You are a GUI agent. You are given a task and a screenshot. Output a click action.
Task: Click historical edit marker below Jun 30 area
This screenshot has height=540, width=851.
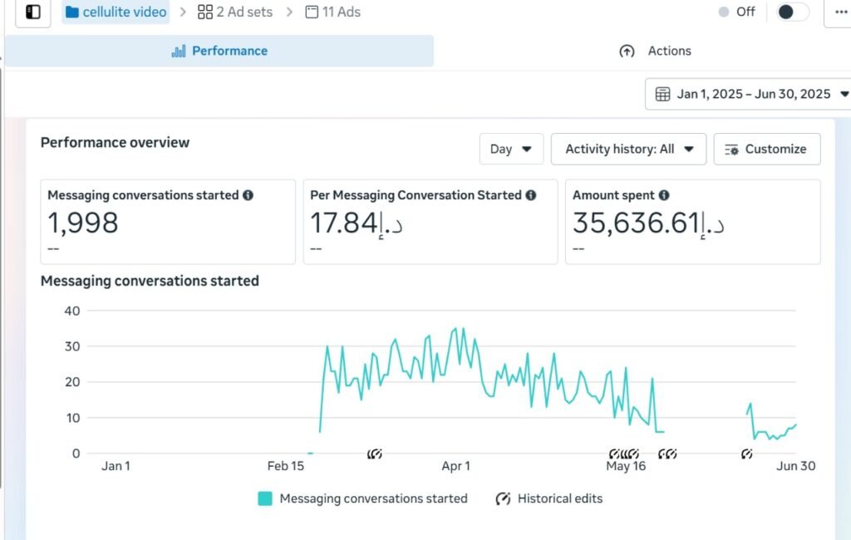click(746, 454)
